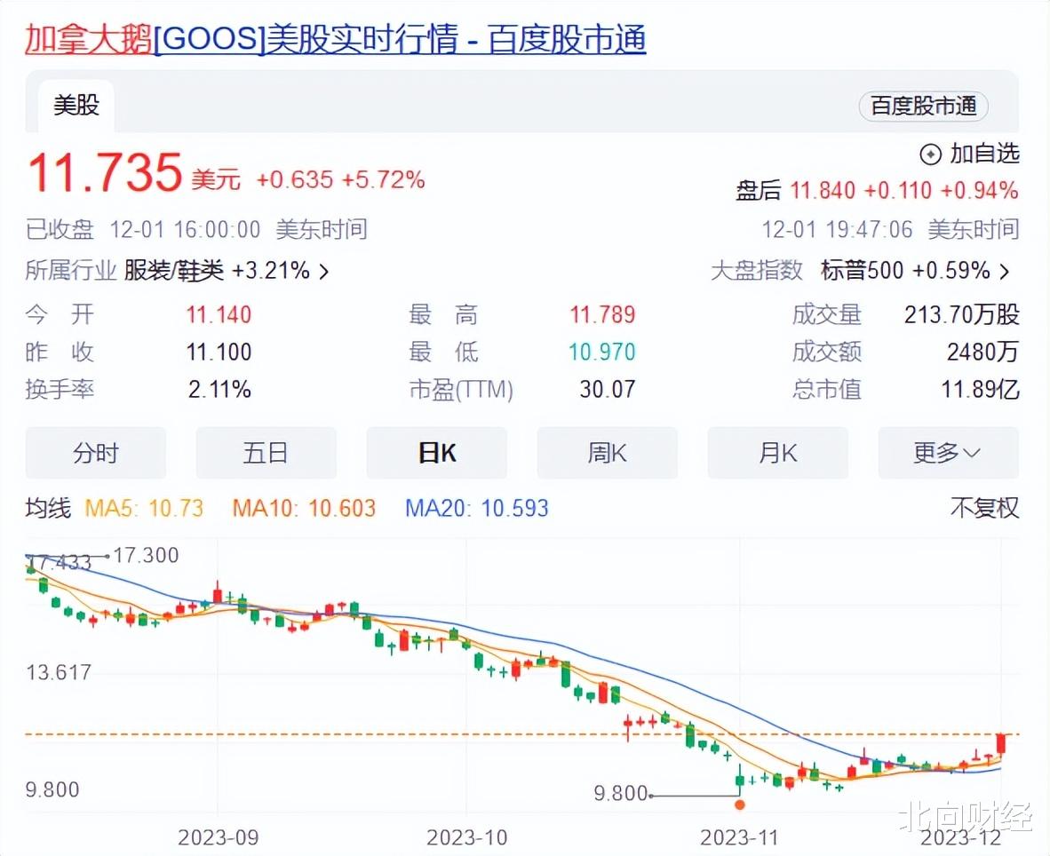Click the MA5: 10.73 indicator
This screenshot has width=1050, height=856.
coord(144,508)
